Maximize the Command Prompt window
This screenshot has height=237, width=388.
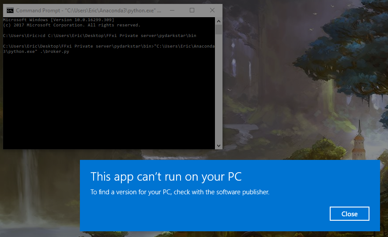[x=192, y=10]
